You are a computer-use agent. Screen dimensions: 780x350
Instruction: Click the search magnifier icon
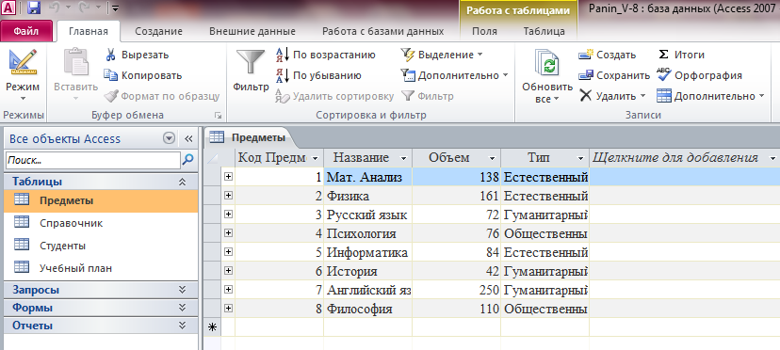point(188,160)
